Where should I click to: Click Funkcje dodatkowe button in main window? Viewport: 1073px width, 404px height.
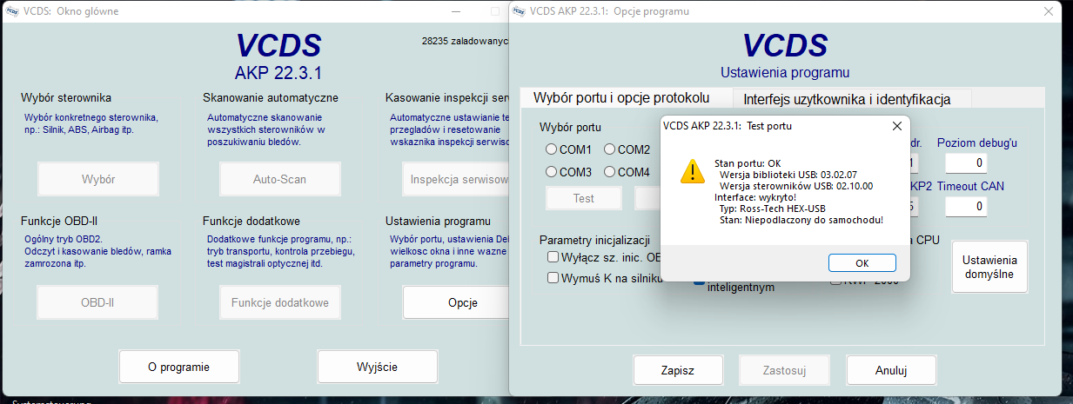(279, 303)
